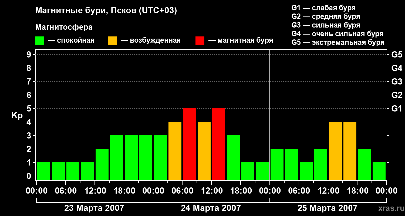Click the '23 Марта 2007' date label
Screen dimensions: 405x216
click(94, 208)
